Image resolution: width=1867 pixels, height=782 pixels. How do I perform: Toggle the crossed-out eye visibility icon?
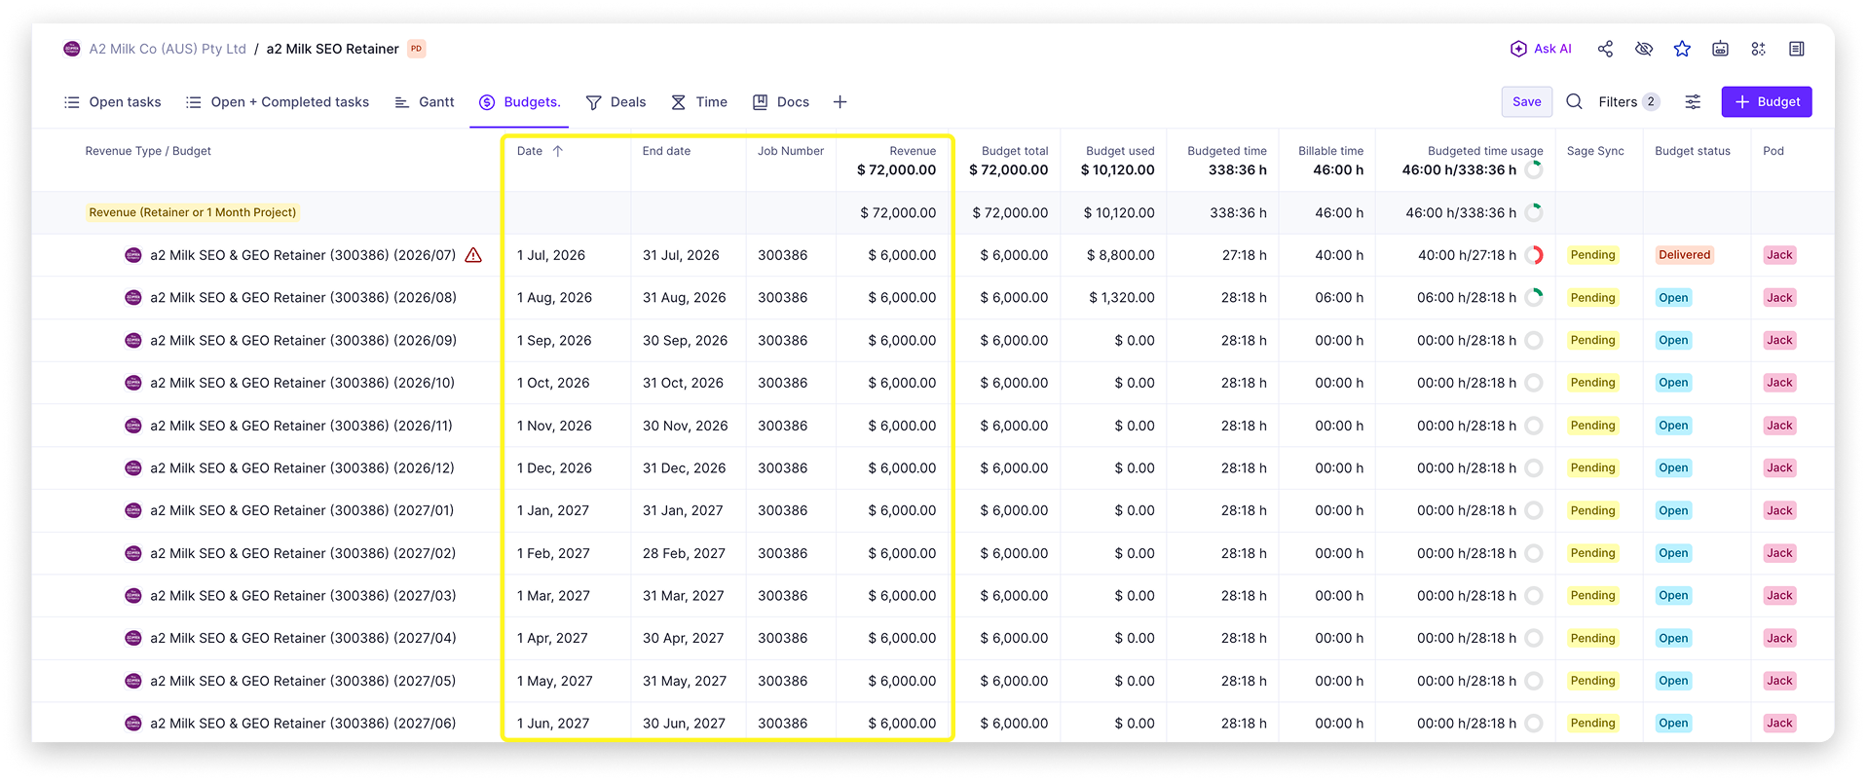(x=1644, y=49)
